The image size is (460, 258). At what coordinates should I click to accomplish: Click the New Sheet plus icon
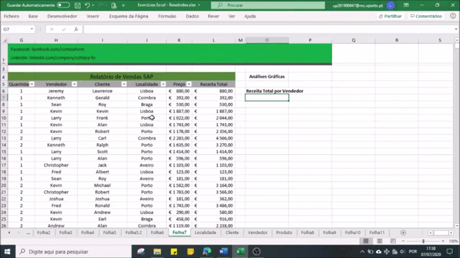point(403,233)
